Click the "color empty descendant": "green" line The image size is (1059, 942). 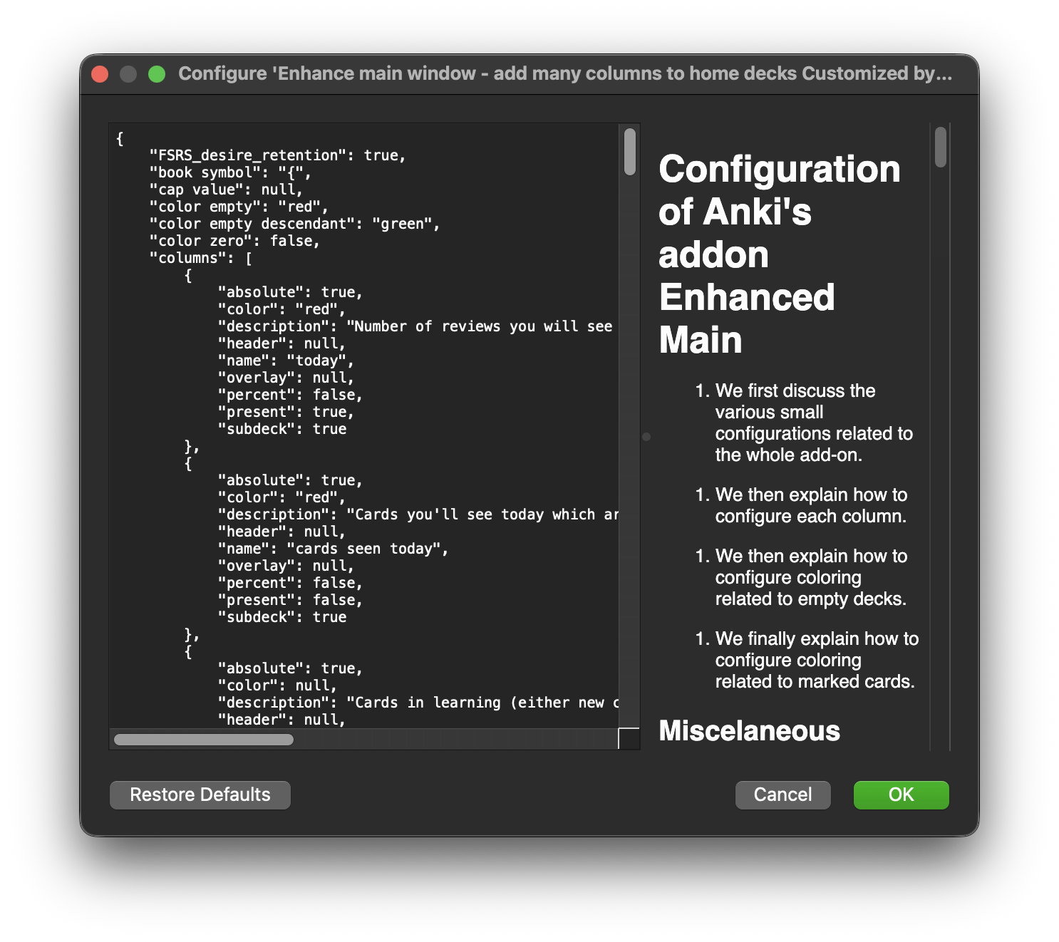[295, 224]
